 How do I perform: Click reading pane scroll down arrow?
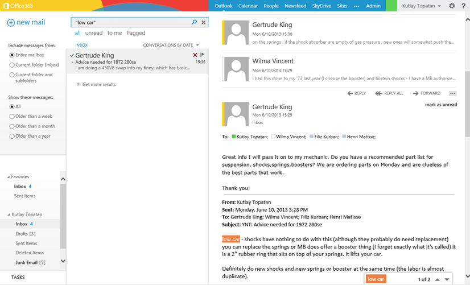pos(467,276)
